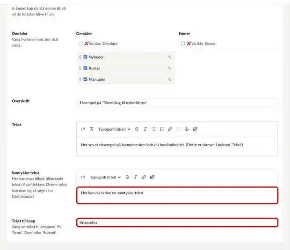Toggle italic in Samtykke-tekst toolbar
Image resolution: width=290 pixels, height=250 pixels.
[x=135, y=177]
